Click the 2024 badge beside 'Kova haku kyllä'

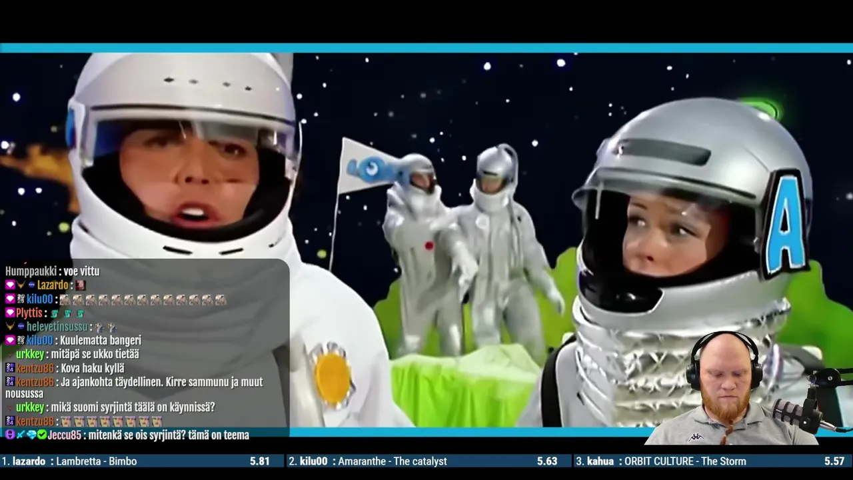[10, 368]
